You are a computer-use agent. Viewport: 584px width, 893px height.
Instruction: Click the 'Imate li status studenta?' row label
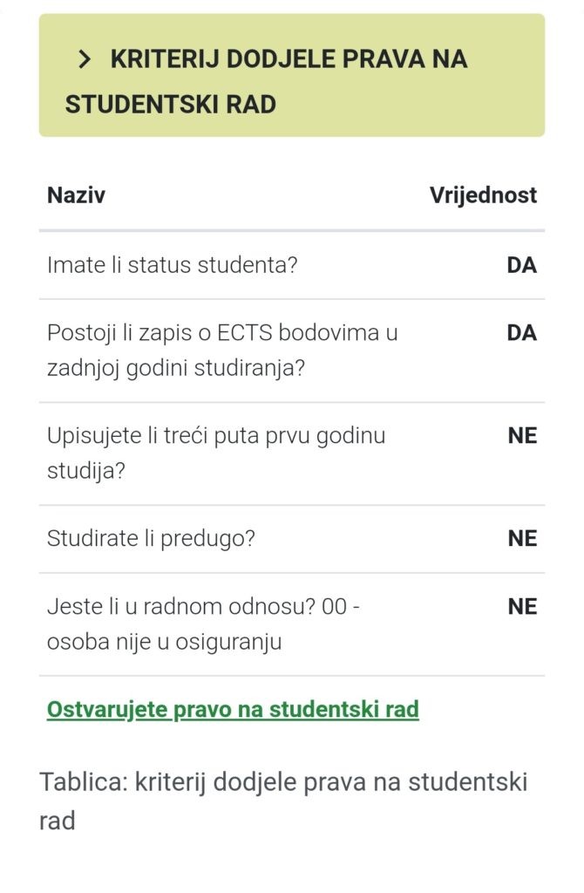[172, 265]
